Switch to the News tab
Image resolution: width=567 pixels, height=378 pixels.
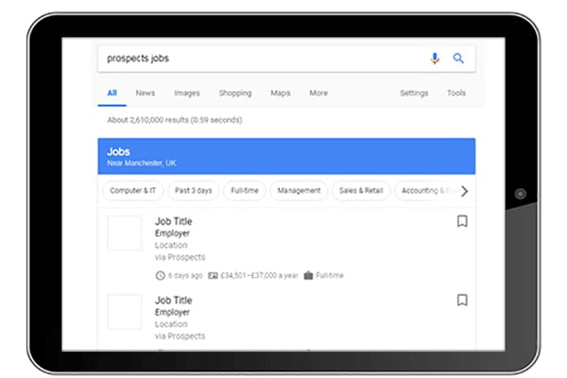[x=145, y=94]
